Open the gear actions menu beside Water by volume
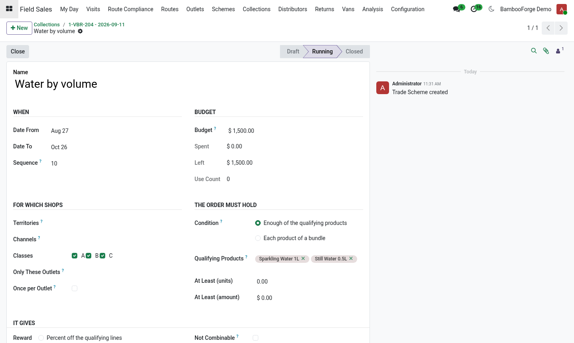The width and height of the screenshot is (574, 343). click(x=80, y=31)
